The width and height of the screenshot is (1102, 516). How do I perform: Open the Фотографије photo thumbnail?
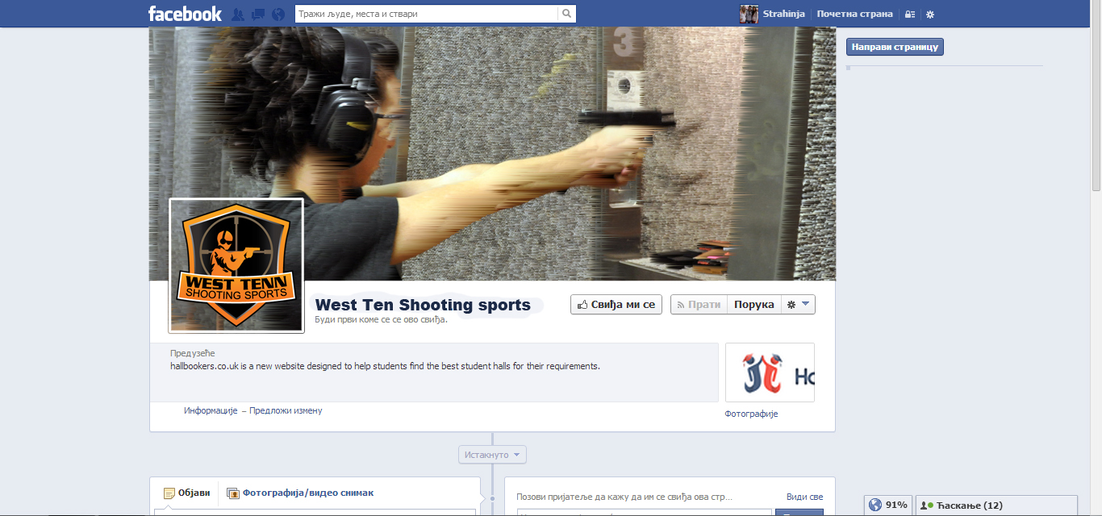pyautogui.click(x=770, y=372)
